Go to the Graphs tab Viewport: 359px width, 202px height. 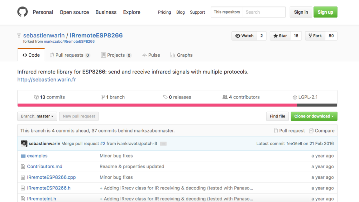(x=181, y=55)
